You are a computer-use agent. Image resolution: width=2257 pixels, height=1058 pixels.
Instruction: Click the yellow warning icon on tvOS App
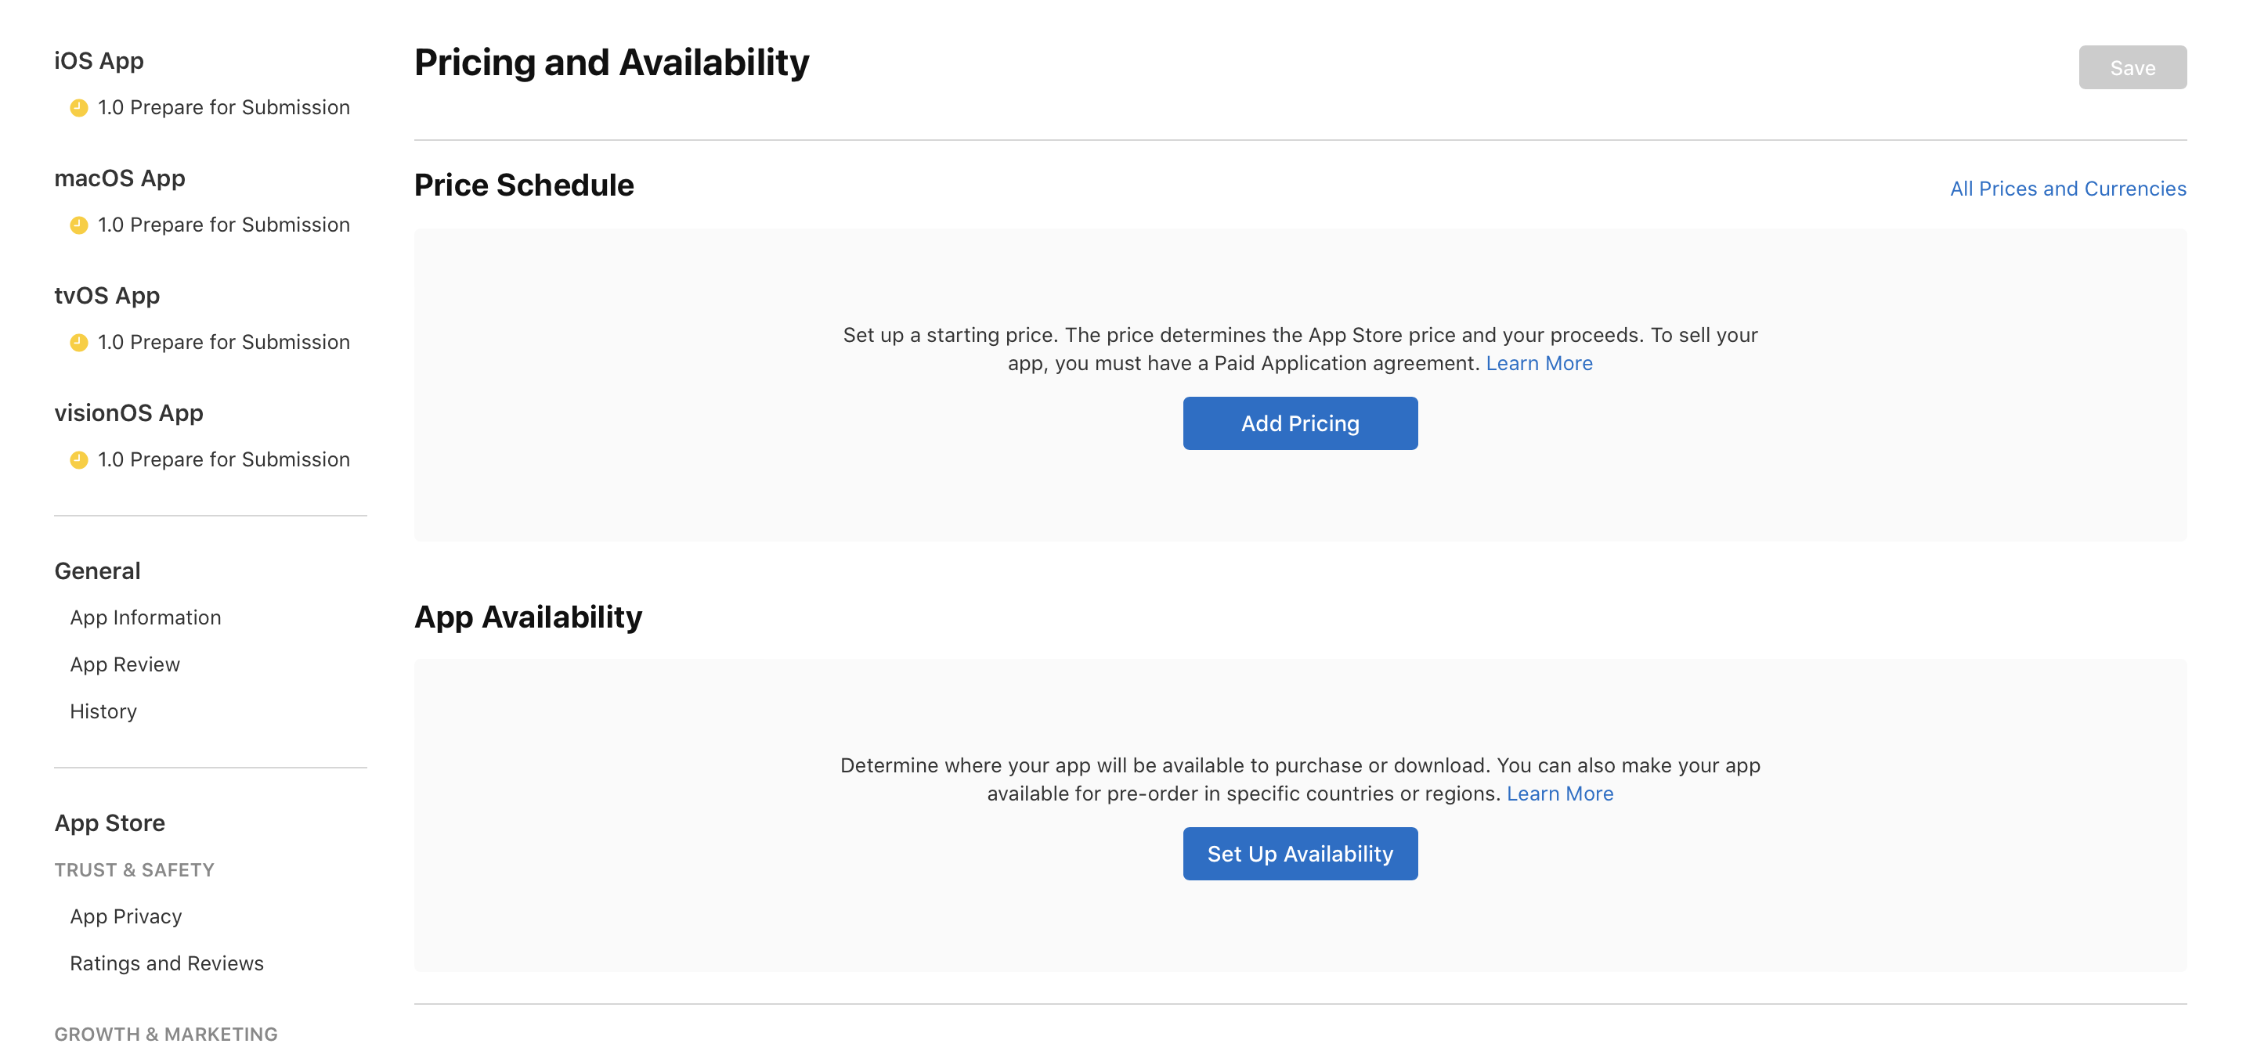click(79, 340)
